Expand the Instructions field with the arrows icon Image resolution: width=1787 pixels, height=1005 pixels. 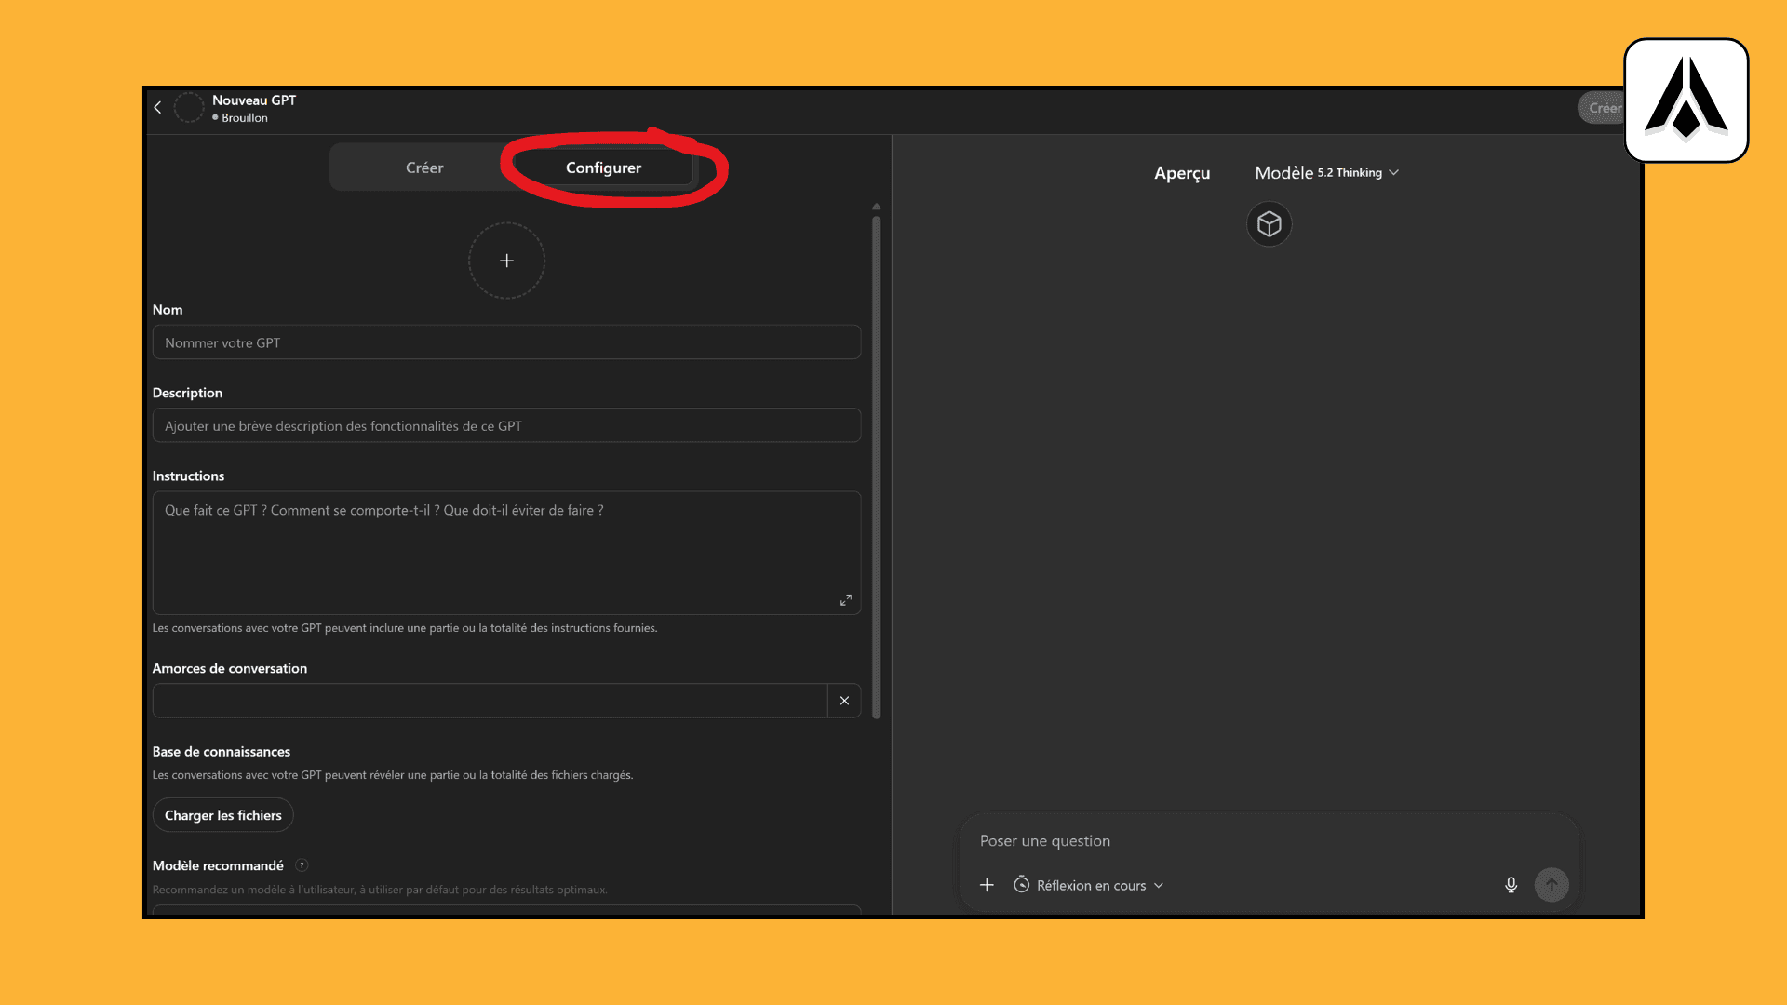(x=845, y=600)
